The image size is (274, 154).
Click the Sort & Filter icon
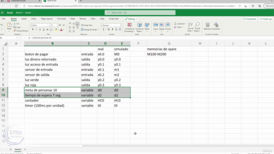(190, 25)
